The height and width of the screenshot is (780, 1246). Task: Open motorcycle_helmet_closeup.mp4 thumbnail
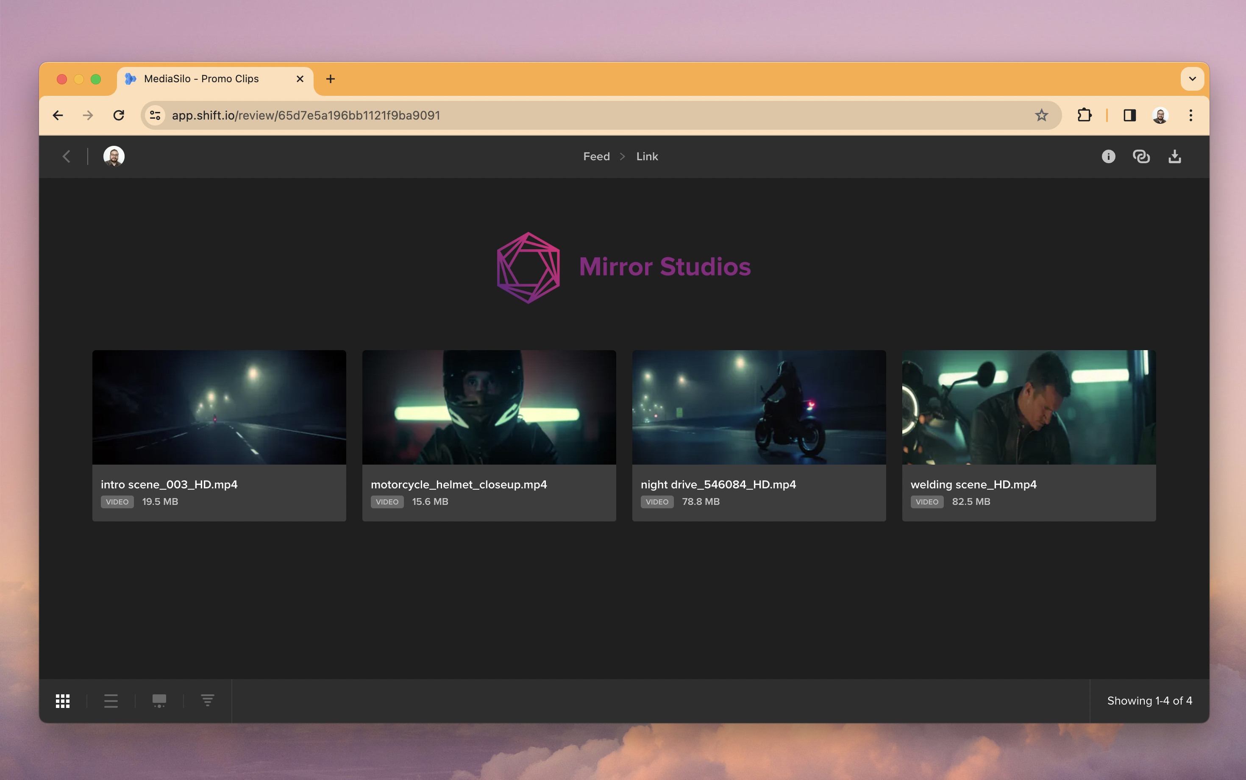pos(489,407)
